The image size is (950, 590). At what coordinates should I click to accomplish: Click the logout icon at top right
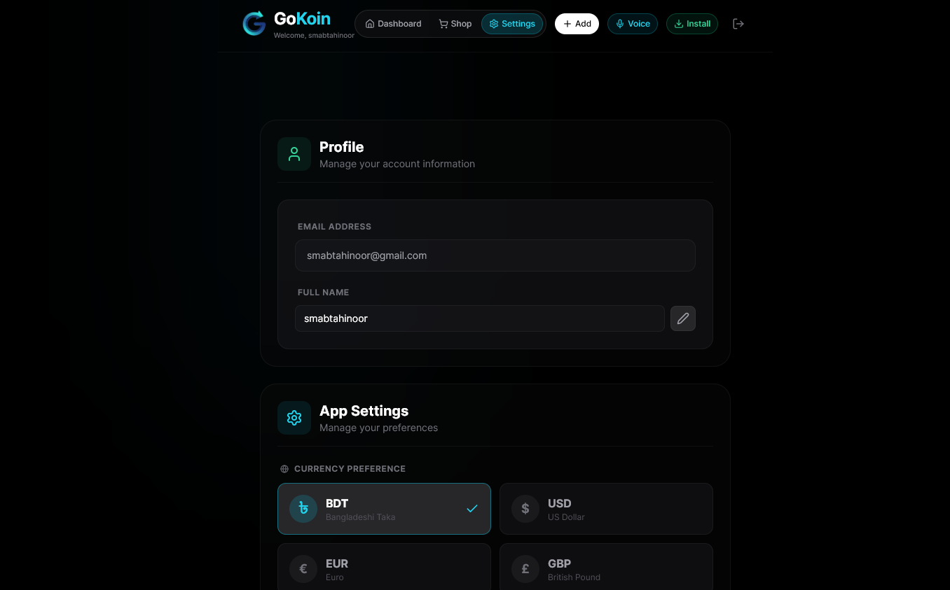point(738,23)
